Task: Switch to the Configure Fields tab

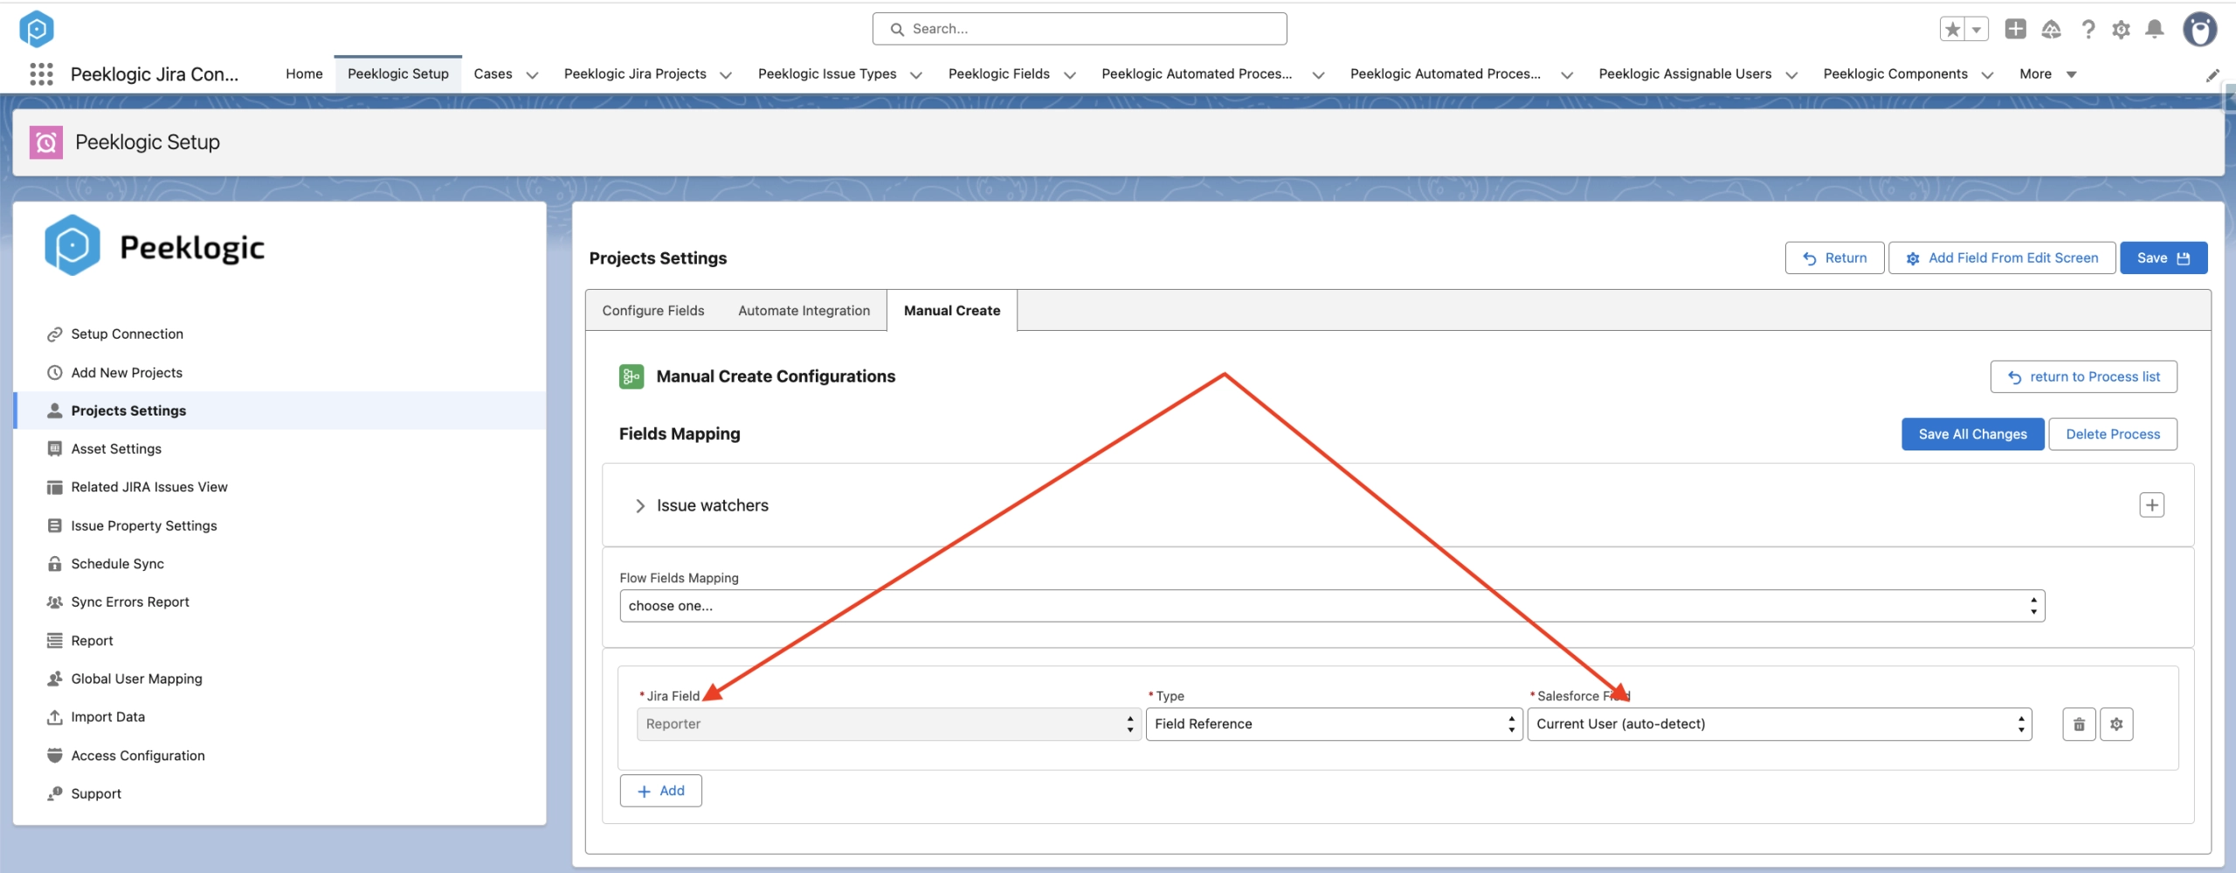Action: [x=653, y=311]
